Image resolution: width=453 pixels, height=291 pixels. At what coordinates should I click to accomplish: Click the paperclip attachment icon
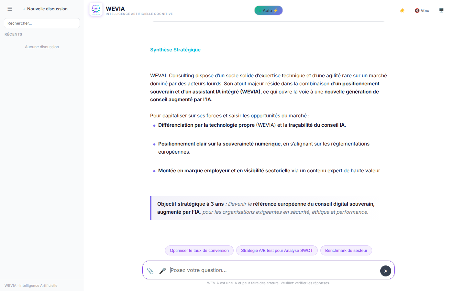tap(150, 271)
